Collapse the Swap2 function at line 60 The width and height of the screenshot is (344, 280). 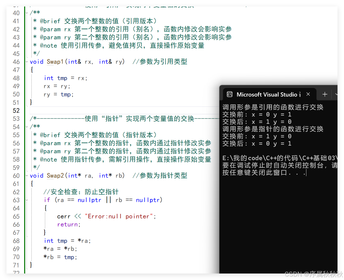tap(27, 176)
